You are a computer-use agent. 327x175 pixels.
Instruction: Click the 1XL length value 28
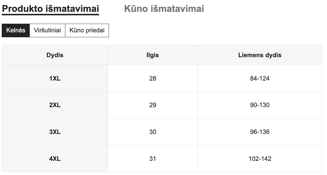click(153, 78)
